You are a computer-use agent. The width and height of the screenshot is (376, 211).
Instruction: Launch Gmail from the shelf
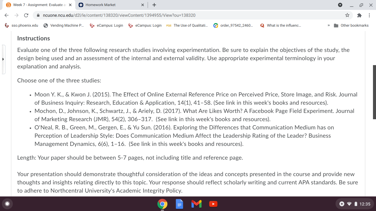(x=196, y=204)
